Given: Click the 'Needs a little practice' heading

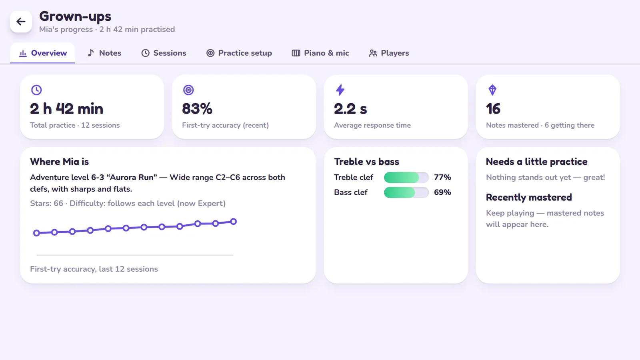Looking at the screenshot, I should [x=536, y=162].
